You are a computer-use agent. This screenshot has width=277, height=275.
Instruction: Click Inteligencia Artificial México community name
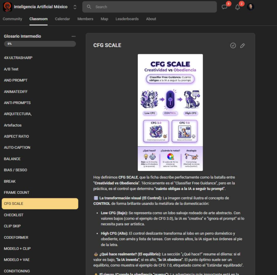[41, 7]
